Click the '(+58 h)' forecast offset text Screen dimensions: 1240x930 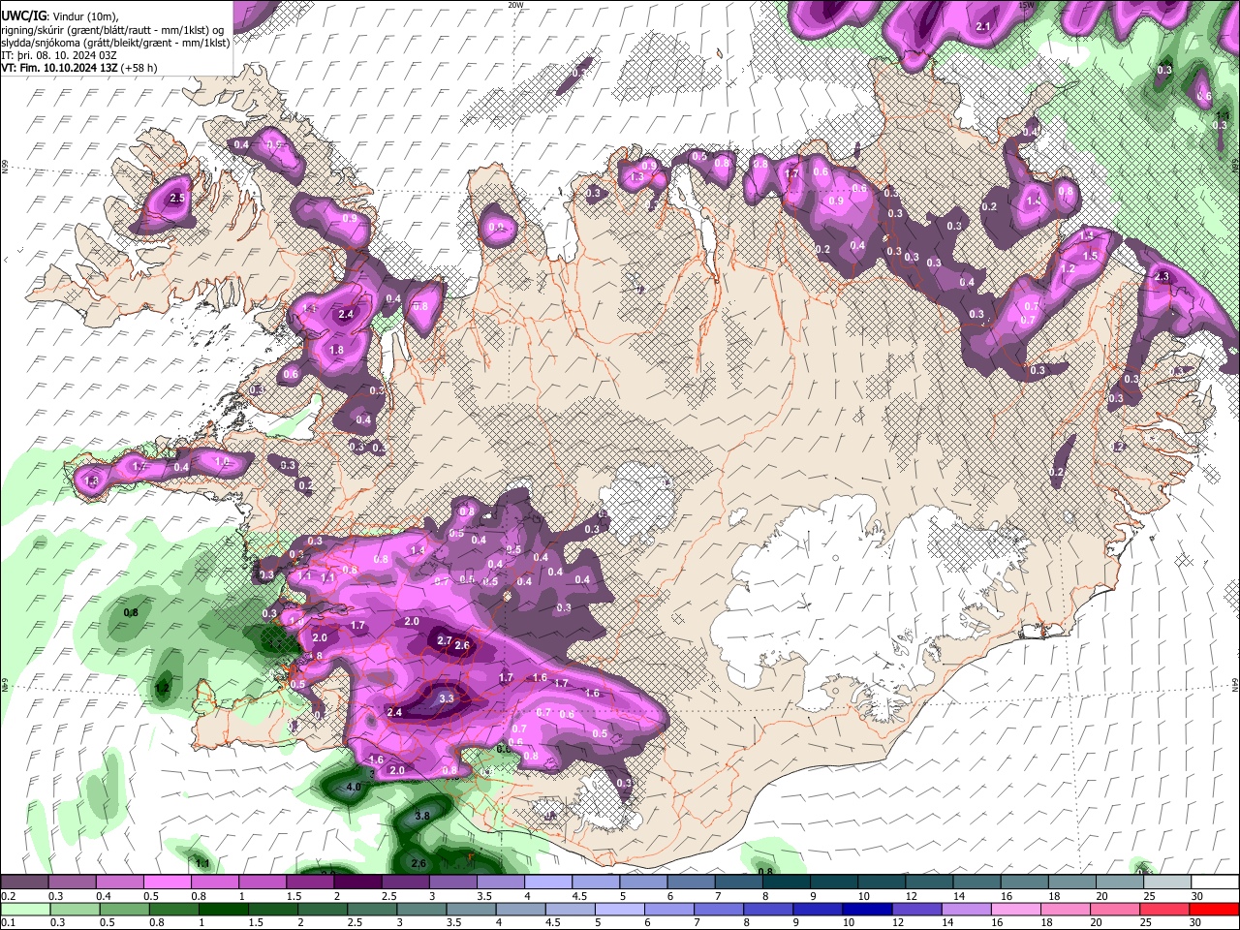click(139, 68)
